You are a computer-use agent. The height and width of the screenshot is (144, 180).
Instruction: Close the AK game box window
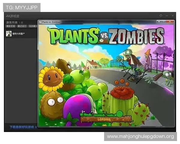(172, 16)
